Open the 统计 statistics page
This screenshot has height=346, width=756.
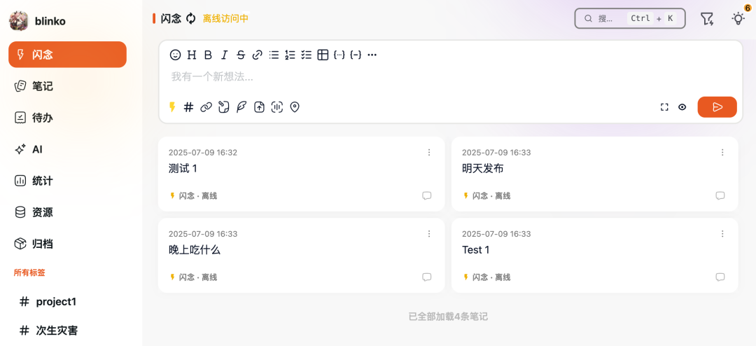pos(67,181)
